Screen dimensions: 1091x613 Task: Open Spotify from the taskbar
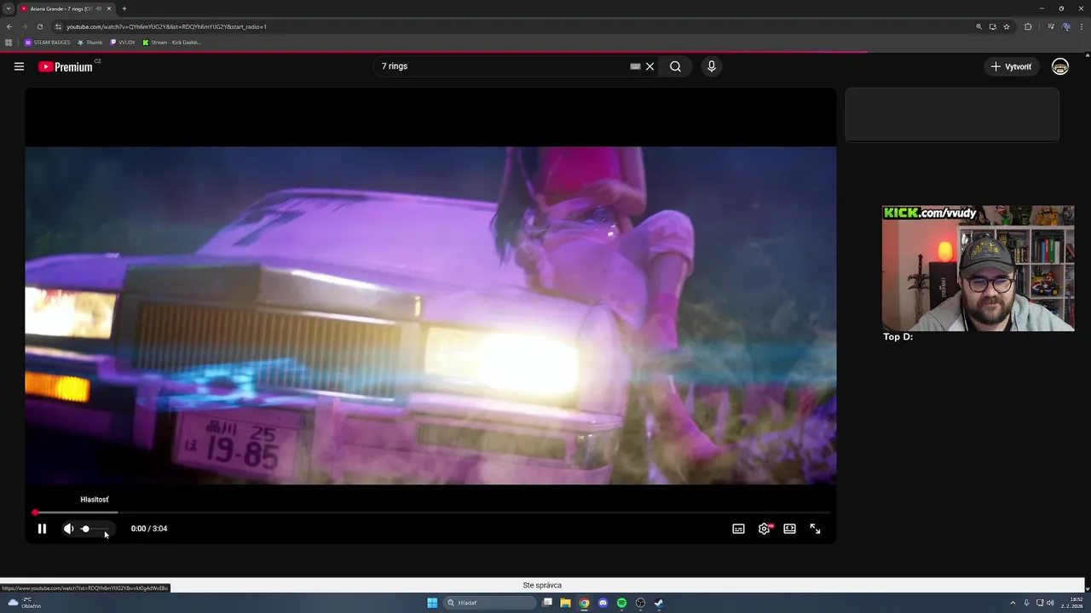[x=621, y=603]
